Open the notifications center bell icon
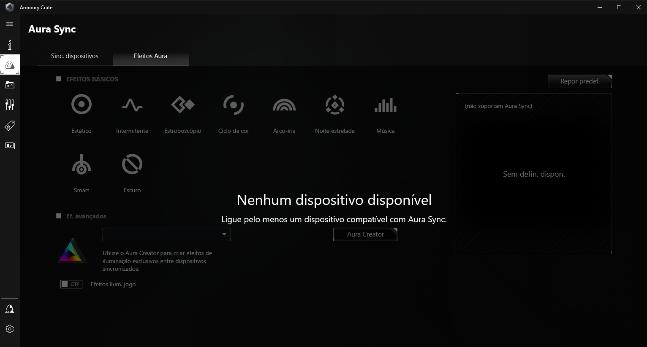 pyautogui.click(x=10, y=309)
